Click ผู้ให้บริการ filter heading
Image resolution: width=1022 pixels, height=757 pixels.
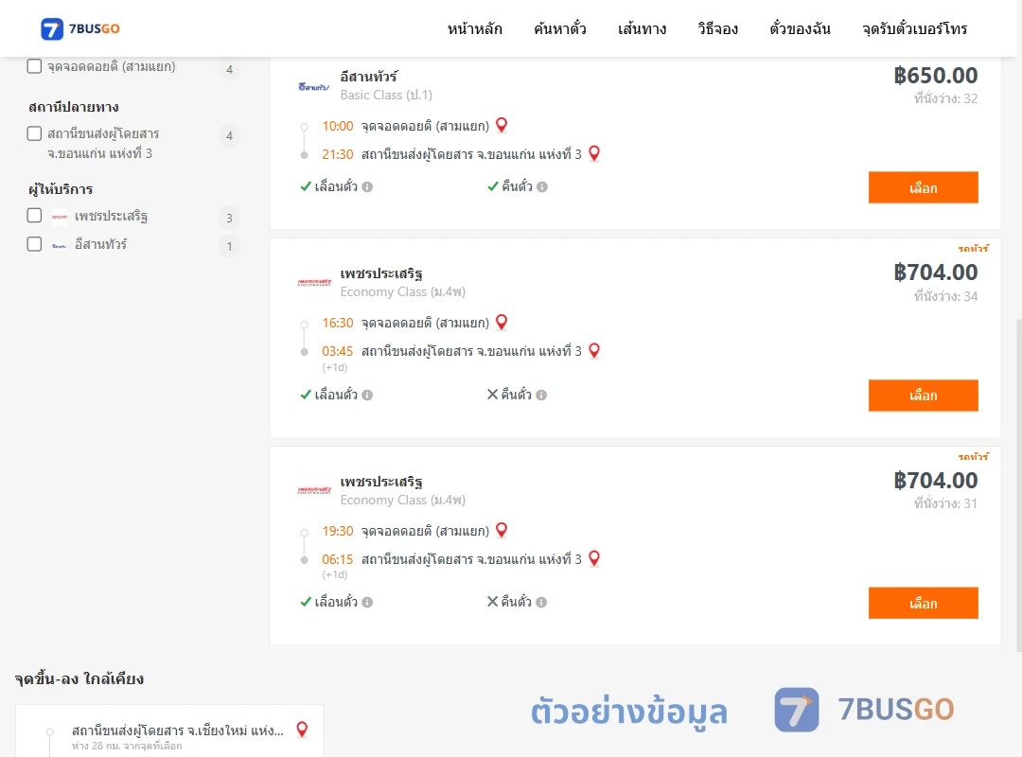[x=61, y=189]
